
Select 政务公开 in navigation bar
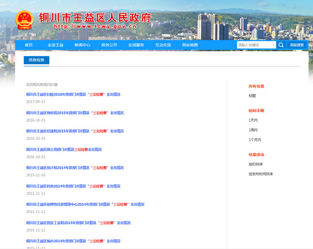click(x=109, y=45)
